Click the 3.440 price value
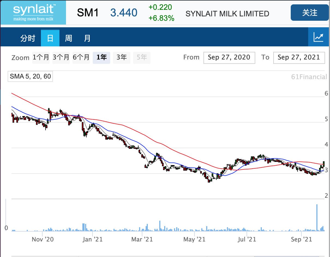Viewport: 330px width, 257px height. click(x=124, y=13)
